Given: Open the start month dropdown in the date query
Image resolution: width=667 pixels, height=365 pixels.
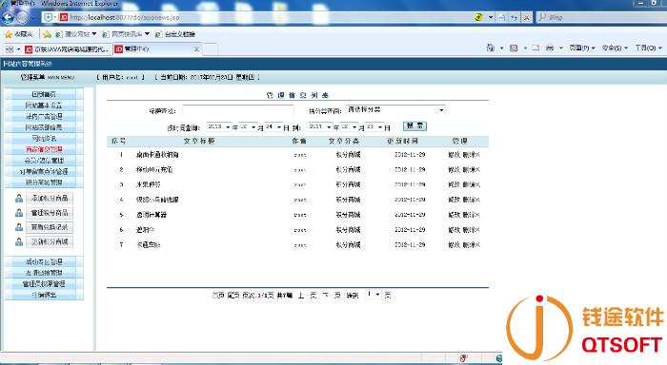Looking at the screenshot, I should (248, 127).
